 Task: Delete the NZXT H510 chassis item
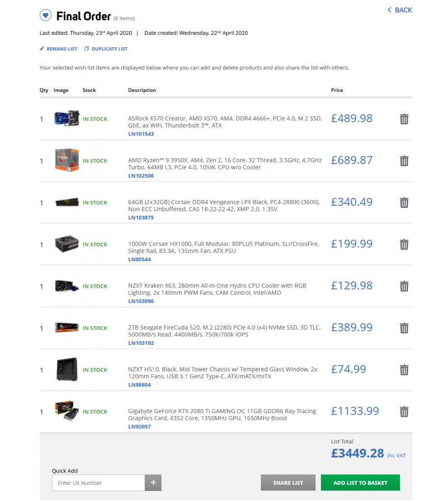click(x=404, y=370)
